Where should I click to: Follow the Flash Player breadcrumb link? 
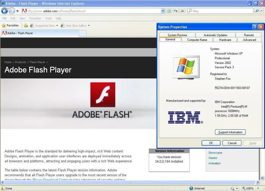[37, 62]
